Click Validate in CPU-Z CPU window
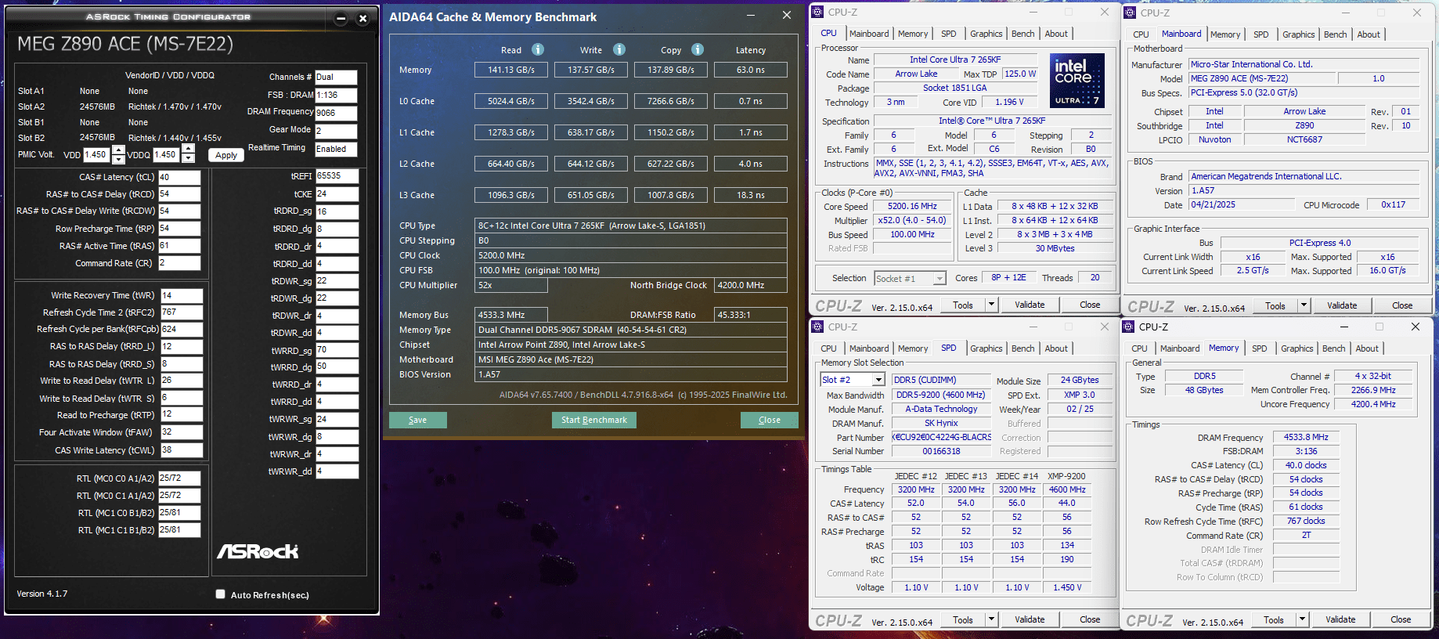The image size is (1439, 639). [1030, 305]
